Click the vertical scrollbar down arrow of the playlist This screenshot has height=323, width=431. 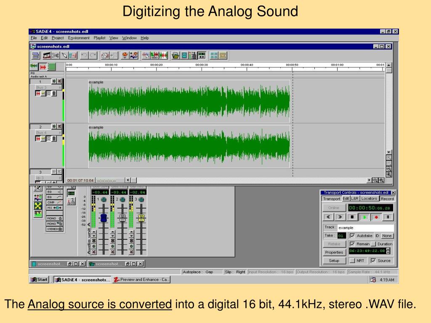pyautogui.click(x=388, y=152)
